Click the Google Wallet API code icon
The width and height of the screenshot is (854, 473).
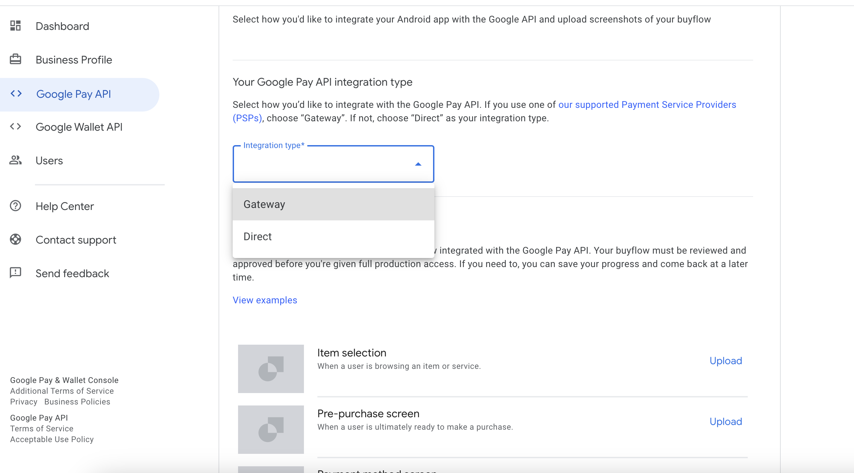pyautogui.click(x=15, y=127)
